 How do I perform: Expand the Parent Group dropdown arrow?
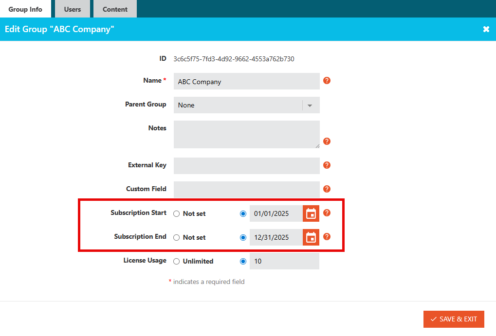coord(310,106)
